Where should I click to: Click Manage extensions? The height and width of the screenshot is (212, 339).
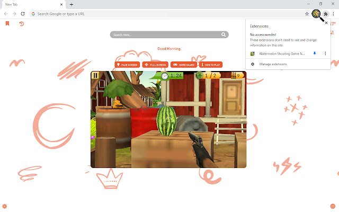click(x=273, y=64)
